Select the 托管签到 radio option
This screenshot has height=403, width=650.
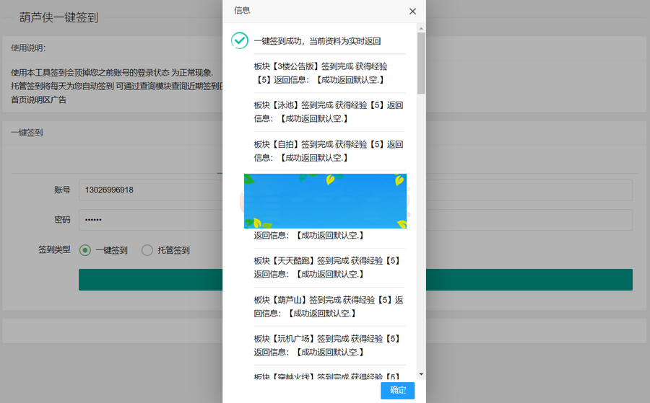coord(147,250)
